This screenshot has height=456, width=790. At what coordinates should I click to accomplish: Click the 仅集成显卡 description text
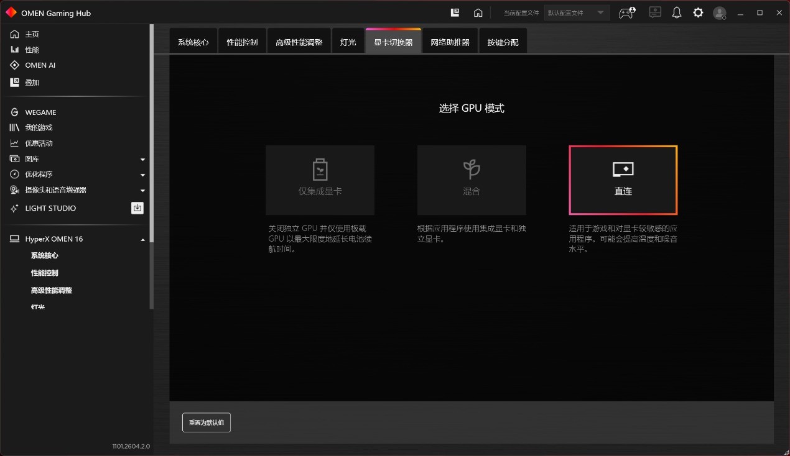coord(320,239)
